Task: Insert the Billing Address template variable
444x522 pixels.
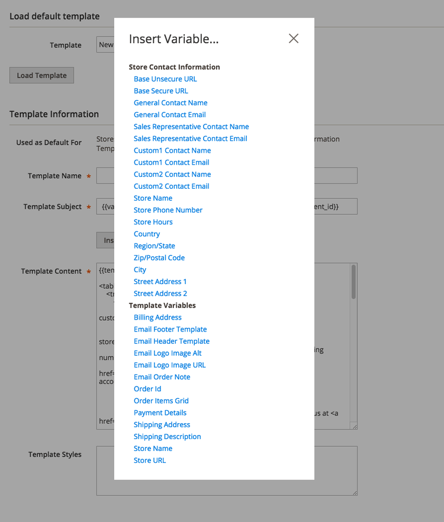Action: pyautogui.click(x=157, y=317)
